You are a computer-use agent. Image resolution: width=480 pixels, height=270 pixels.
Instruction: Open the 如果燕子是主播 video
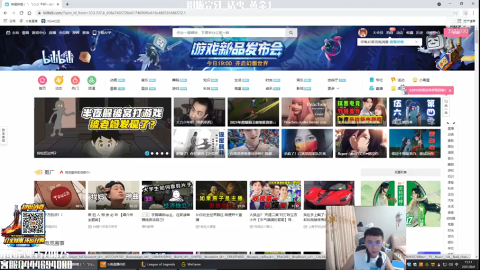click(x=221, y=195)
